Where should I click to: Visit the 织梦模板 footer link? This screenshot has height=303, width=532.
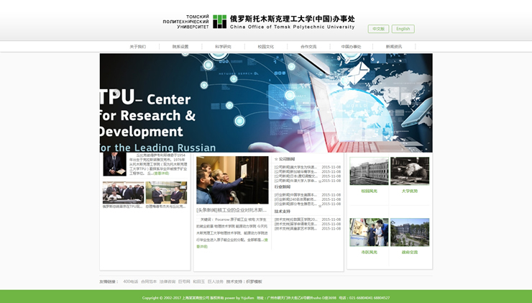(x=254, y=281)
